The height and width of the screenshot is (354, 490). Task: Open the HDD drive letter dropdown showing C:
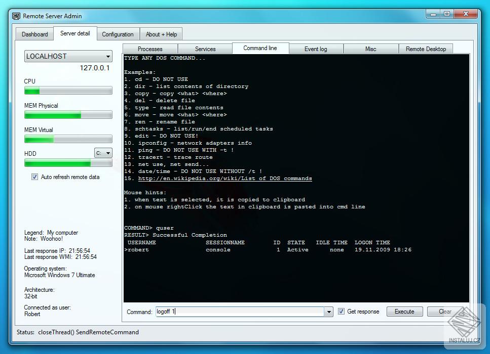click(103, 153)
